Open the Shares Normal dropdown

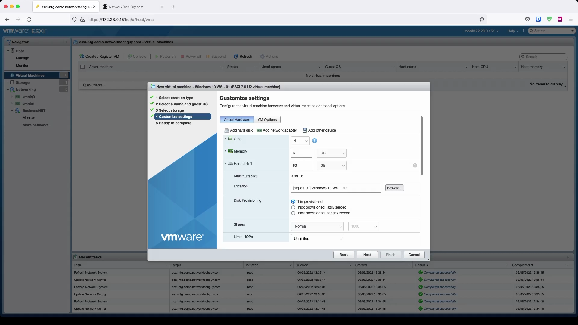coord(317,226)
